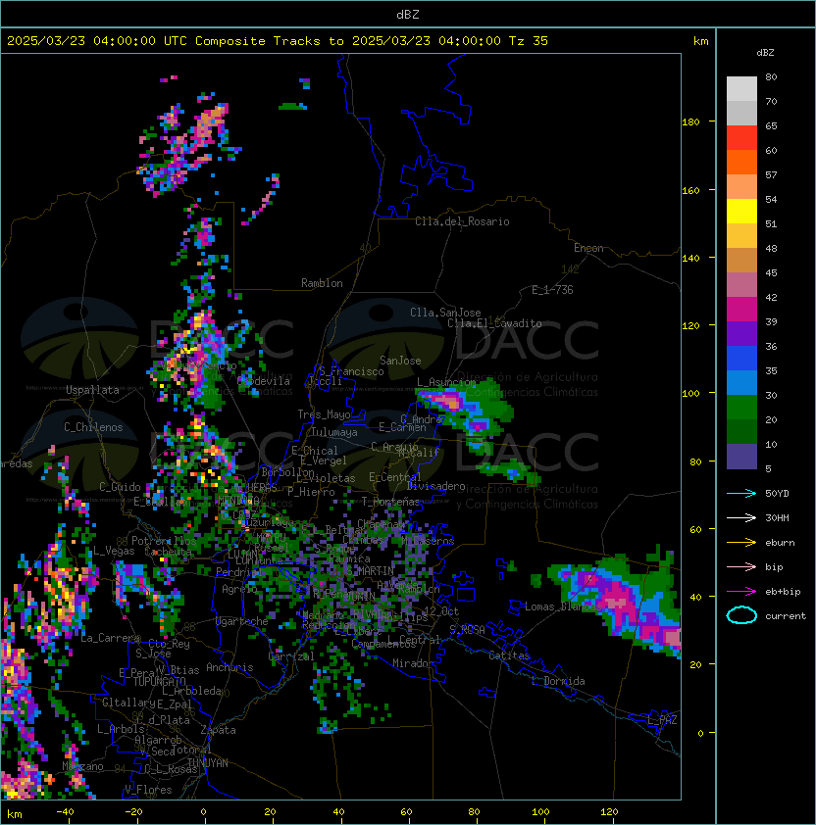Click the '57' value on the dBZ legend
Image resolution: width=816 pixels, height=825 pixels.
click(x=771, y=174)
